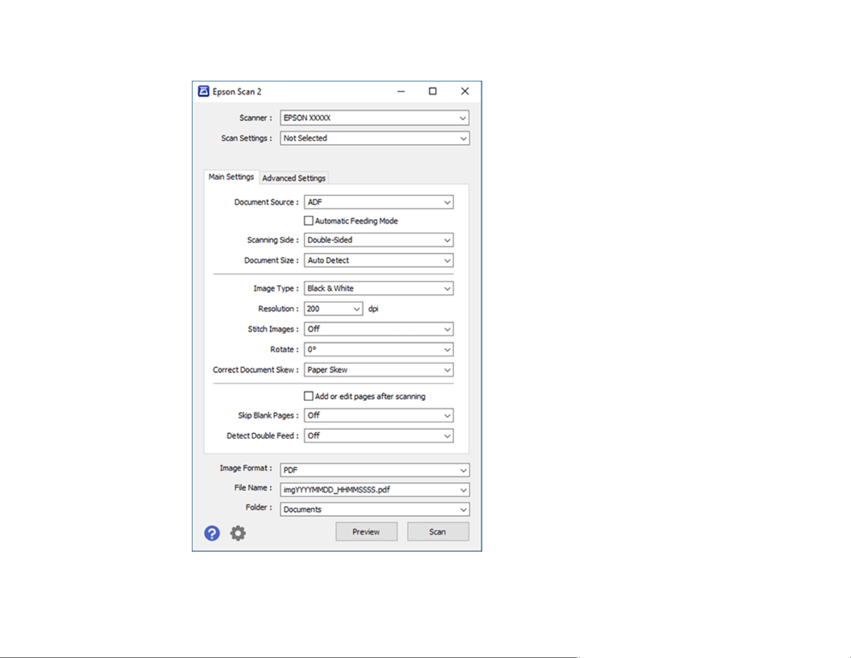Viewport: 851px width, 658px height.
Task: Expand the Stitch Images dropdown
Action: tap(379, 329)
